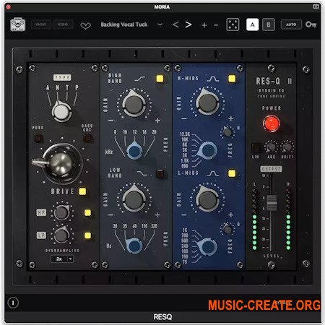Viewport: 325px width, 325px height.
Task: Expand the preset dropdown chevron
Action: (x=160, y=25)
